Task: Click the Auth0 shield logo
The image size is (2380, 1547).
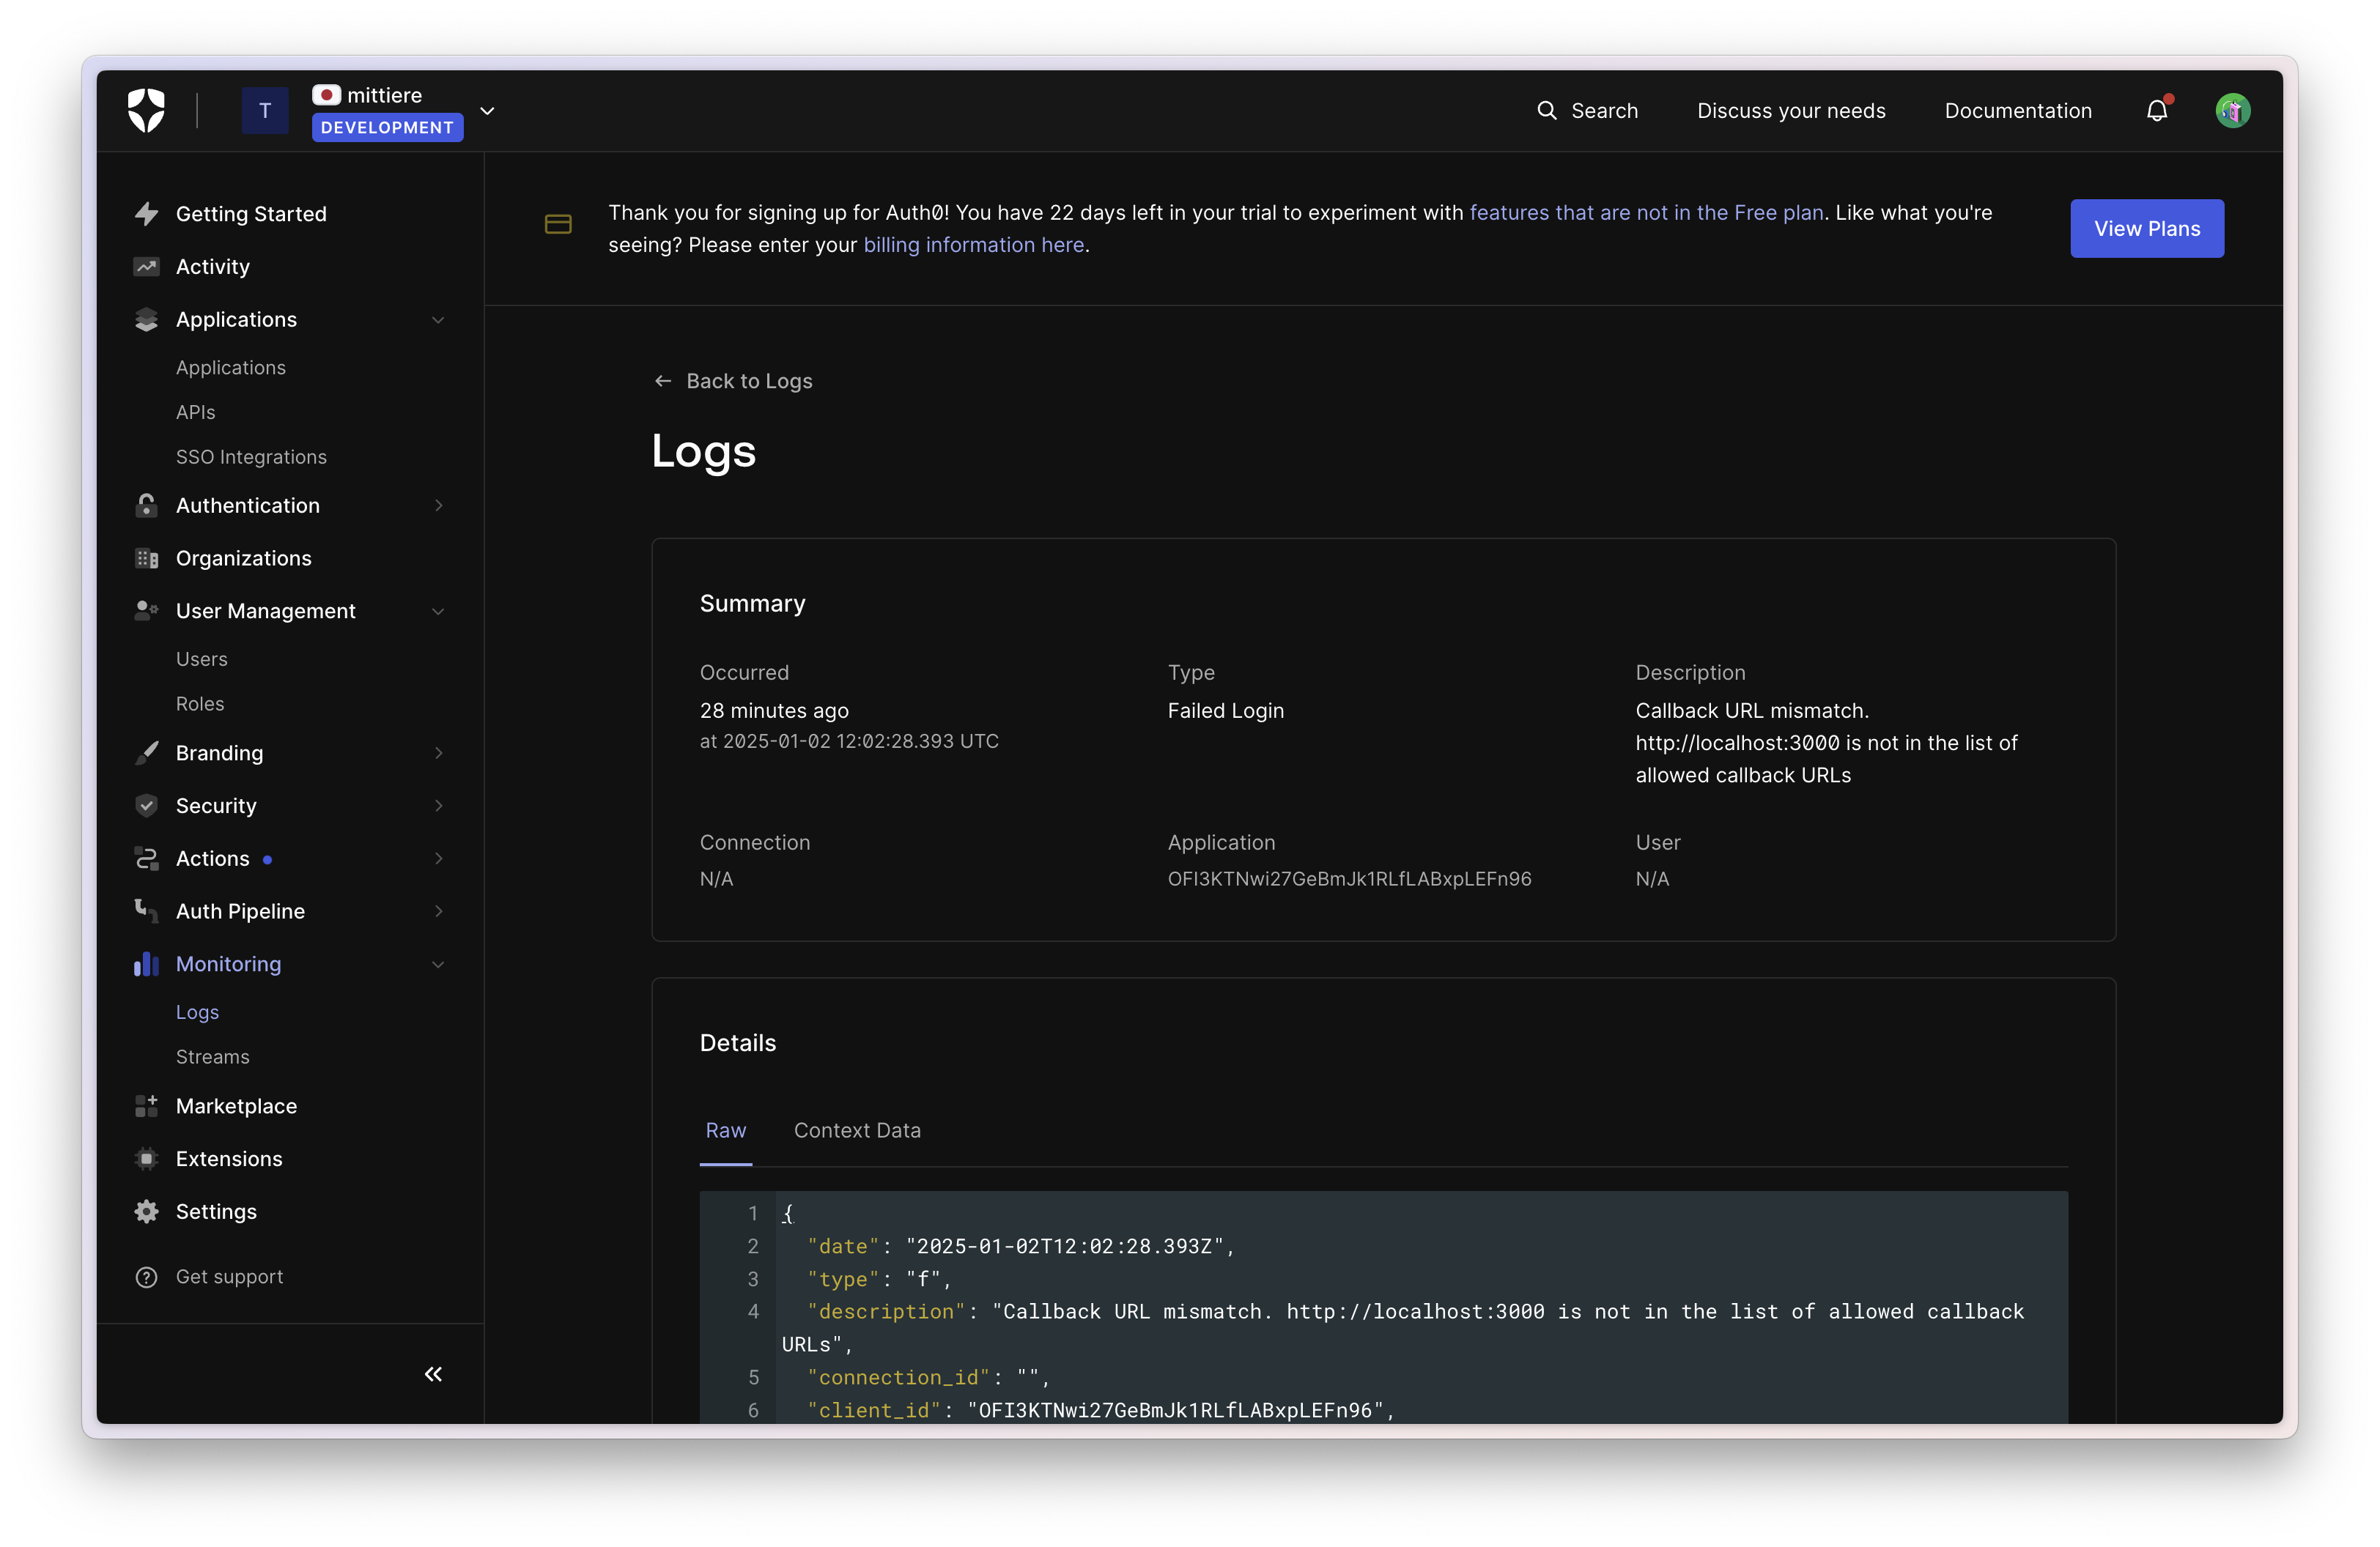Action: (146, 110)
